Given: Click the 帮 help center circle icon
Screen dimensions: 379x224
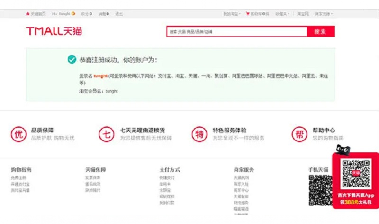Looking at the screenshot, I should [299, 134].
